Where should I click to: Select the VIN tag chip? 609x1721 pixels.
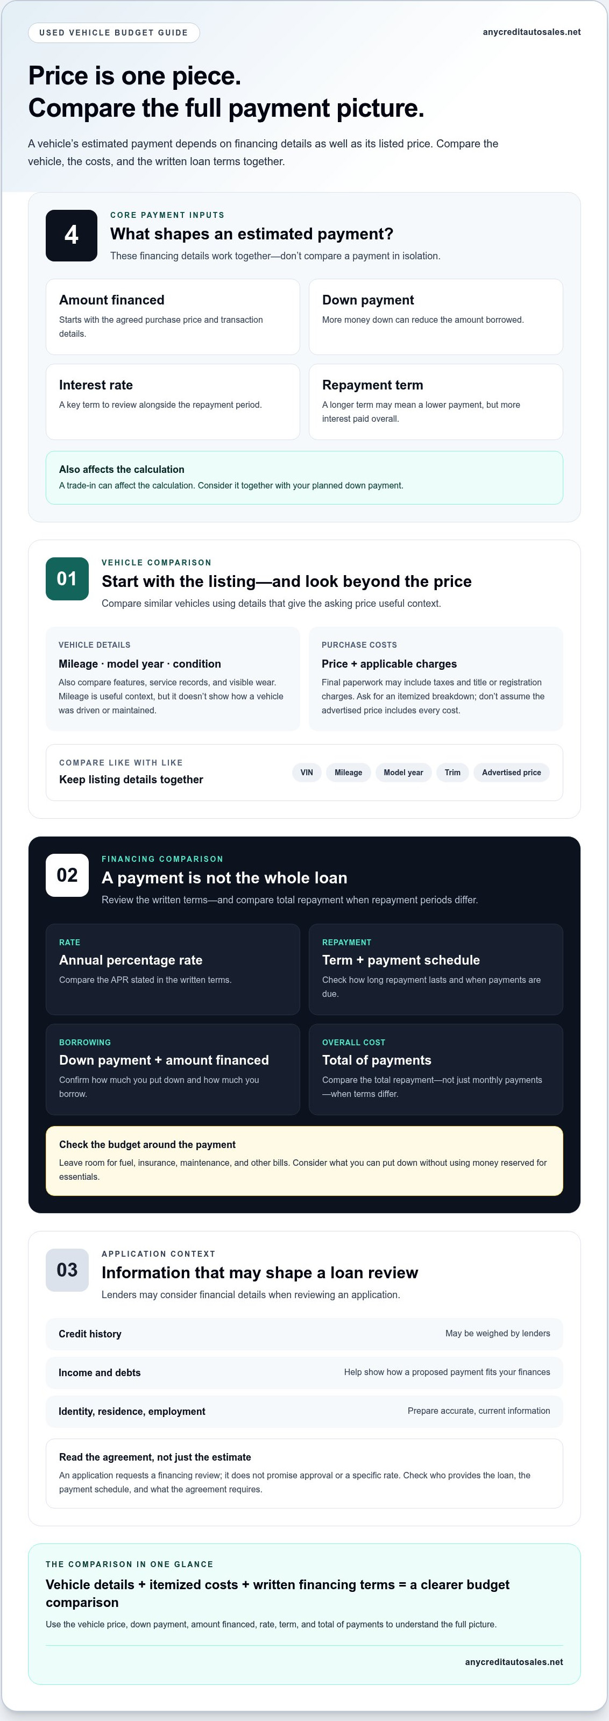pos(307,773)
